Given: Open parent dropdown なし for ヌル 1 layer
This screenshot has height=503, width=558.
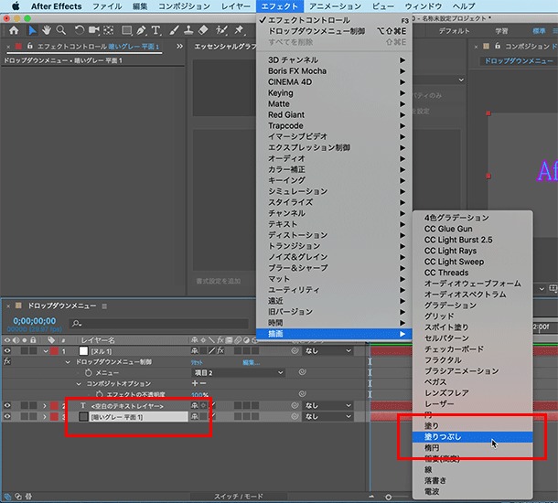Looking at the screenshot, I should (x=327, y=351).
